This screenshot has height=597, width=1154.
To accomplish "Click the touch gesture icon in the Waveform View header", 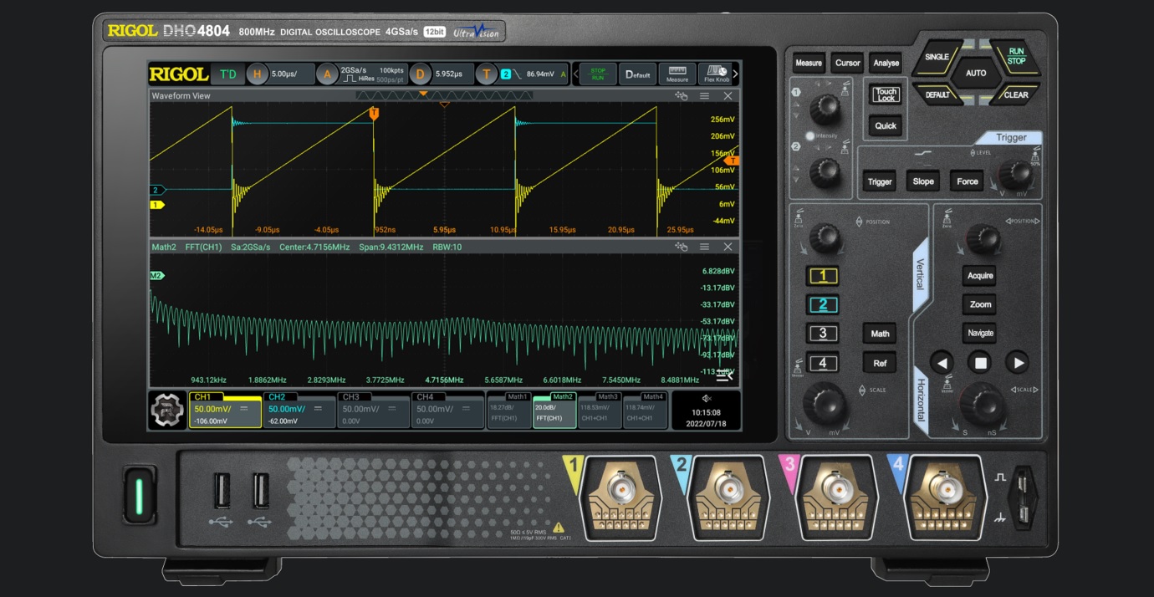I will coord(682,96).
